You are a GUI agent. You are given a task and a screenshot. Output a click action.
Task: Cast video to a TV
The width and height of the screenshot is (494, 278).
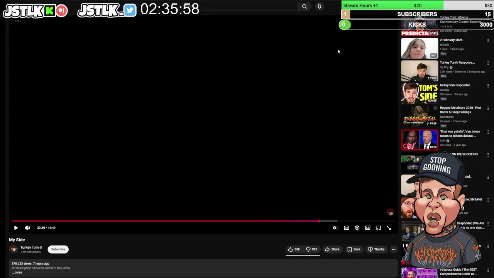[x=378, y=228]
